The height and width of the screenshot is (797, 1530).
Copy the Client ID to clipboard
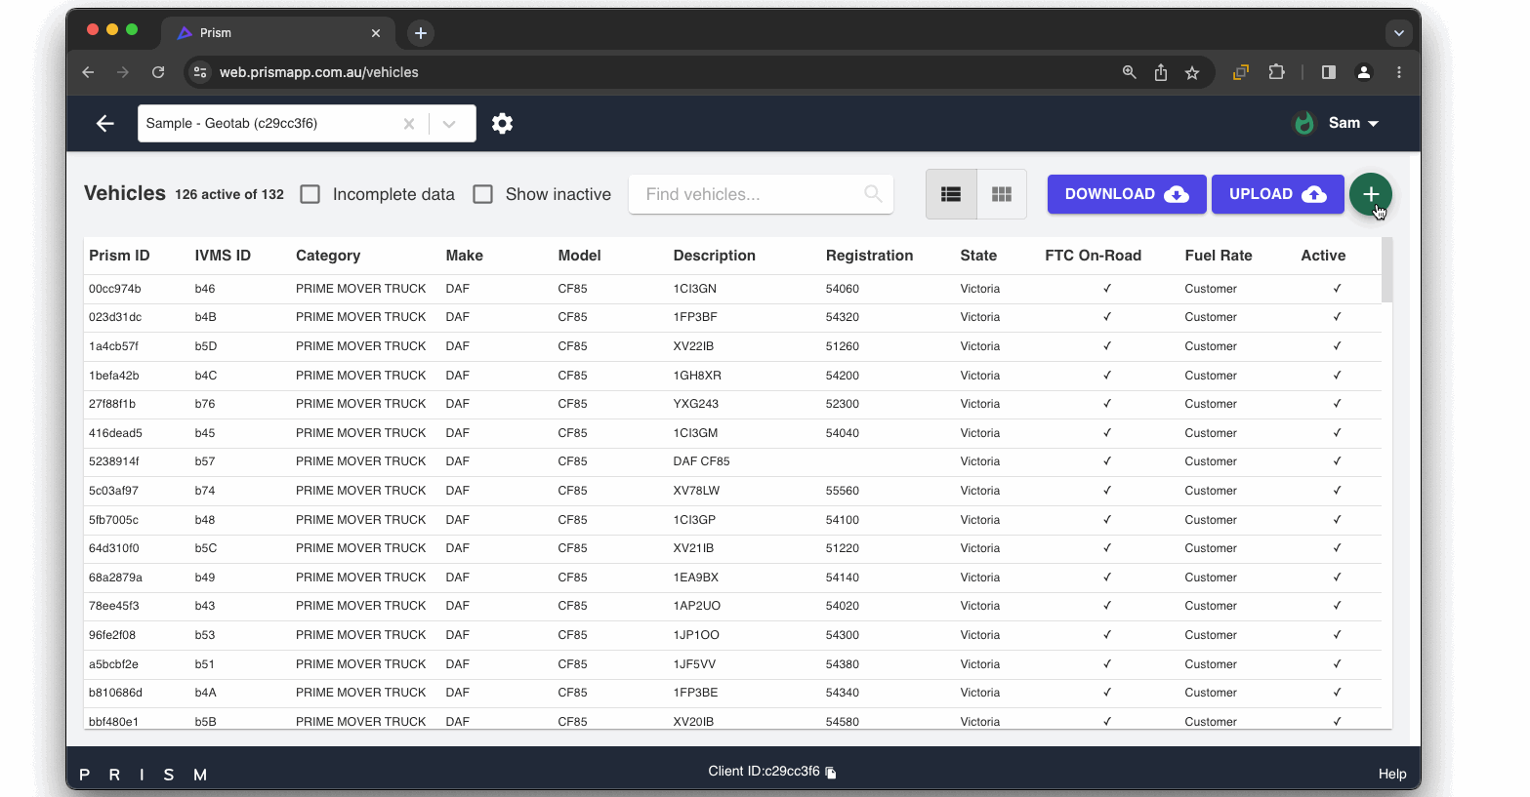(x=831, y=773)
